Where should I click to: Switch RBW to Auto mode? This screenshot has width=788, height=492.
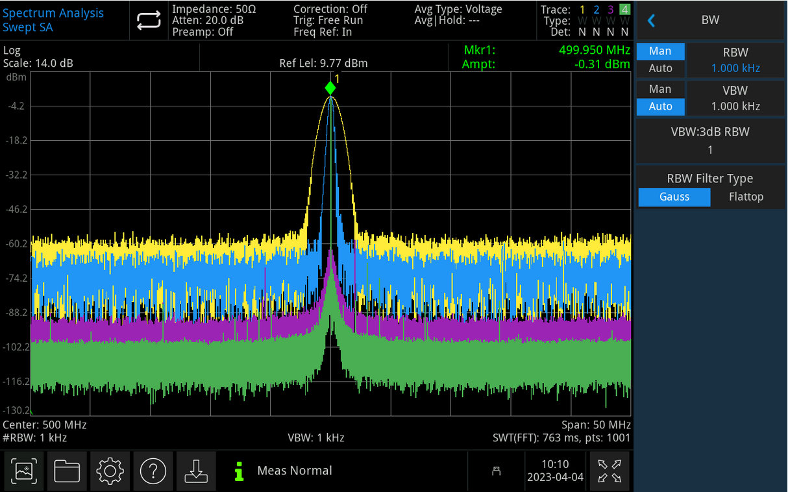pyautogui.click(x=660, y=68)
